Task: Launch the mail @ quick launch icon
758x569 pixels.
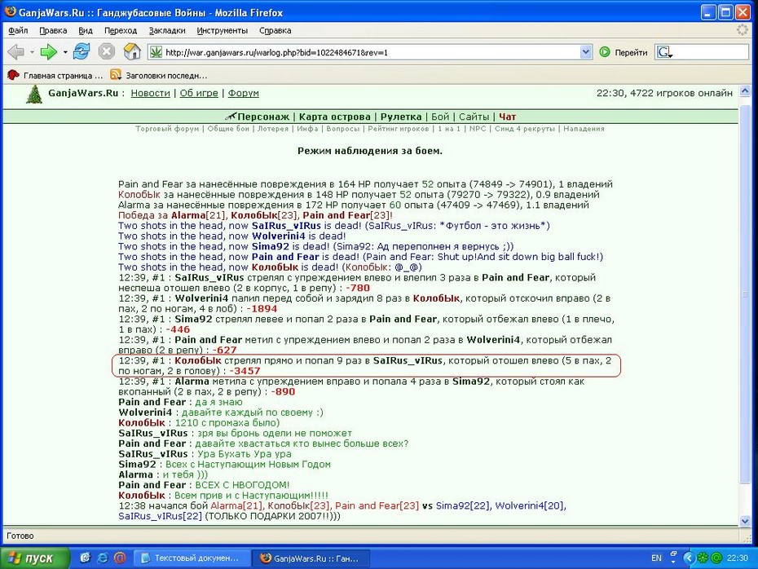Action: (120, 558)
